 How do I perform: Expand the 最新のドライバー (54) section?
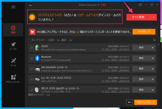tap(39, 95)
